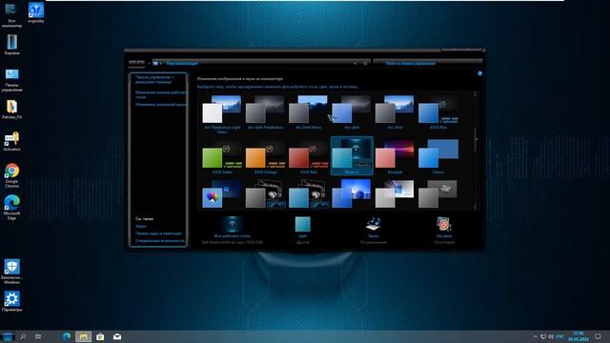Open Фон рабочего стола wallpaper settings
This screenshot has width=610, height=343.
(232, 230)
